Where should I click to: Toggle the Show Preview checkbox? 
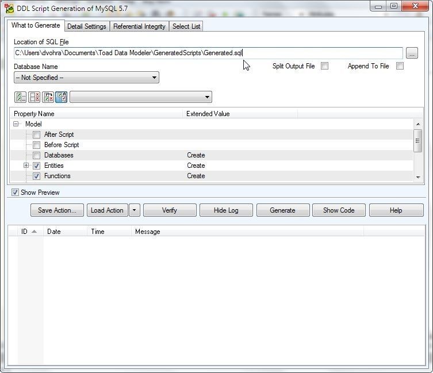coord(15,193)
